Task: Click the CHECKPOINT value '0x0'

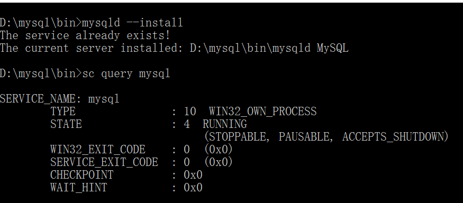Action: pyautogui.click(x=193, y=175)
